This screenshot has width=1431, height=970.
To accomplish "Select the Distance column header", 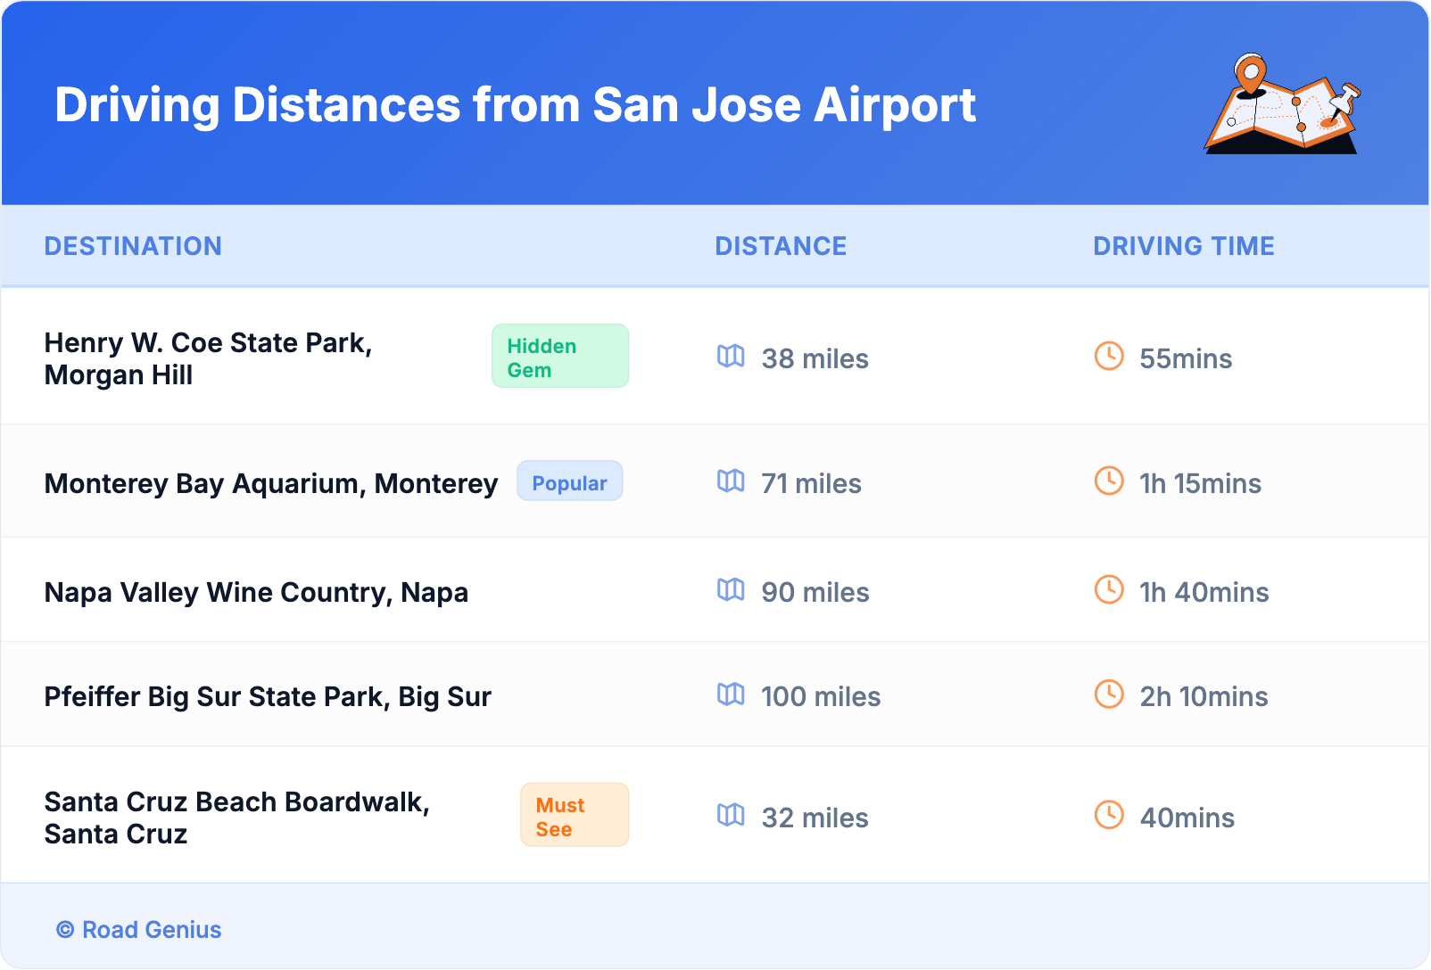I will (x=781, y=246).
